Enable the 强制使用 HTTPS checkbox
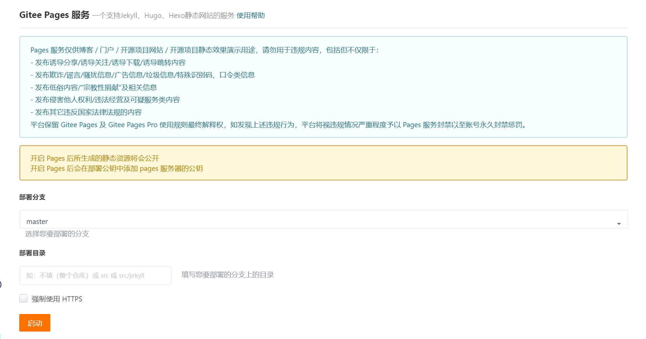Screen dimensions: 646x339 pyautogui.click(x=23, y=298)
